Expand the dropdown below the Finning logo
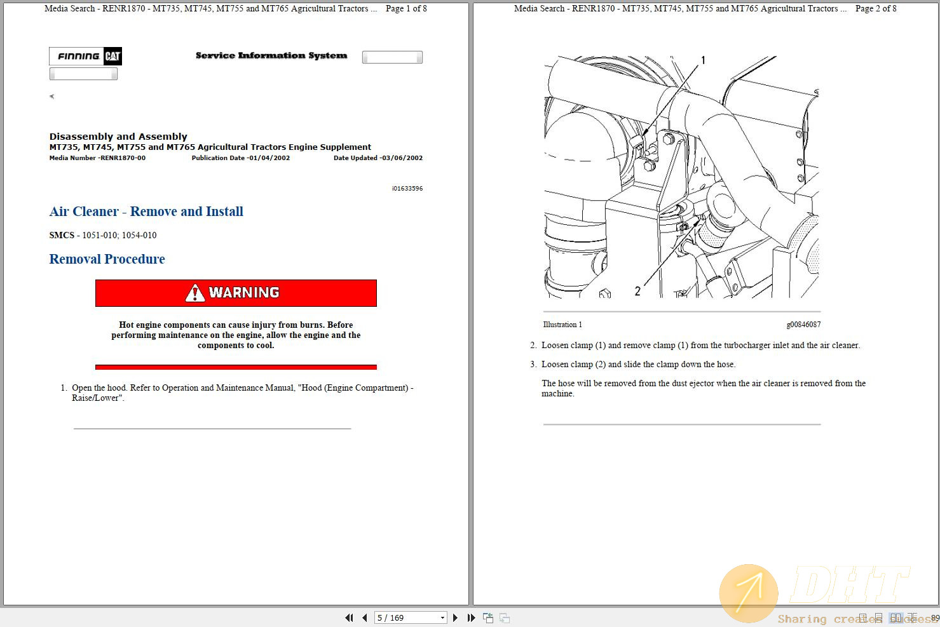The width and height of the screenshot is (940, 627). click(x=83, y=73)
